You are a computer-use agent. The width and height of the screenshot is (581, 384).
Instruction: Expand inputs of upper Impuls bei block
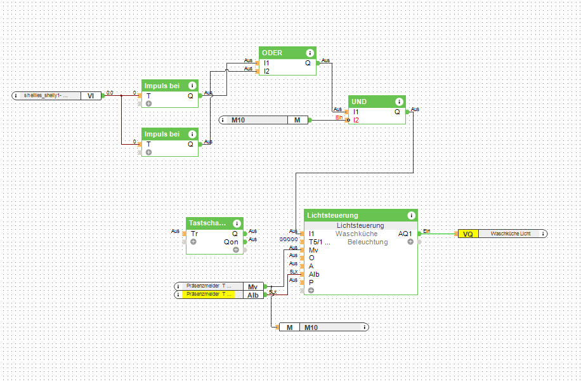pyautogui.click(x=148, y=103)
